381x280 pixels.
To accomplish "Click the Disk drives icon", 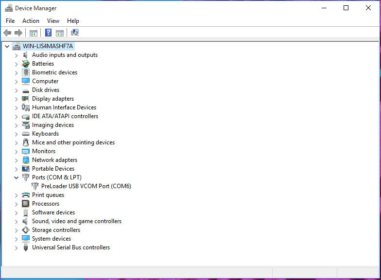I will (26, 91).
